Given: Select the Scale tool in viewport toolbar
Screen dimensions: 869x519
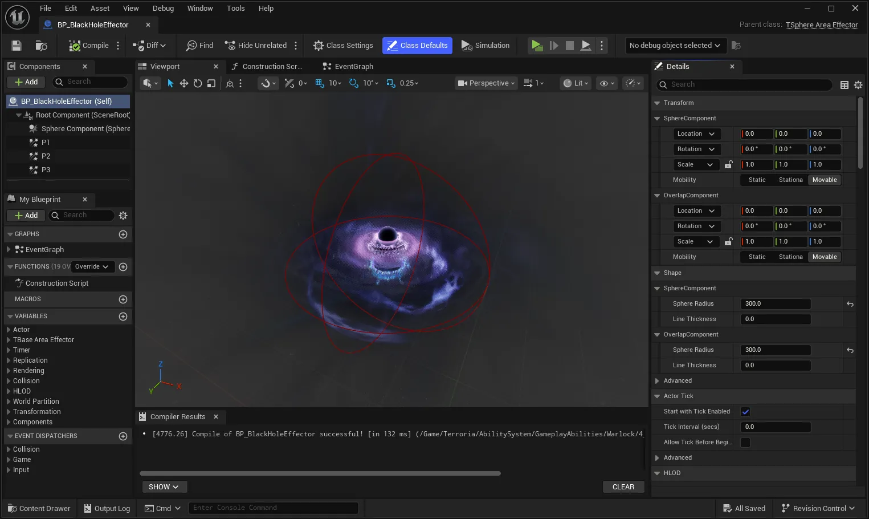Looking at the screenshot, I should (x=211, y=83).
